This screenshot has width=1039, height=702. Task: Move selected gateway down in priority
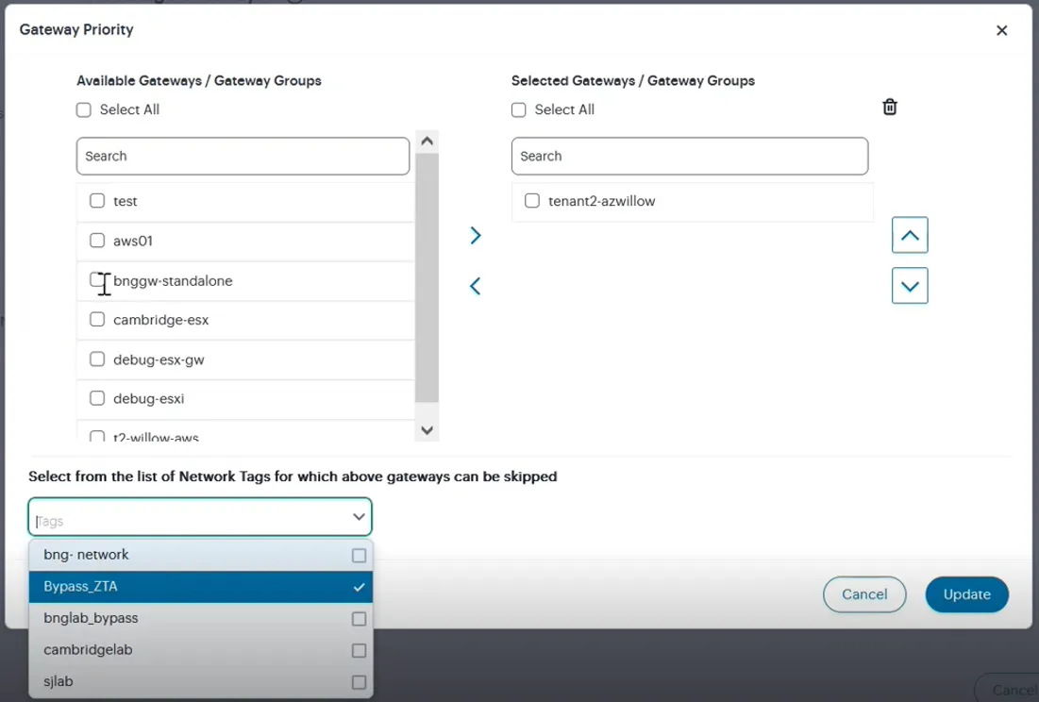point(910,286)
